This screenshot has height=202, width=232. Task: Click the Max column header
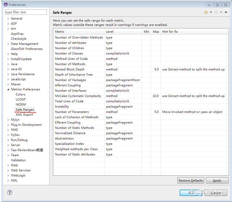(156, 32)
